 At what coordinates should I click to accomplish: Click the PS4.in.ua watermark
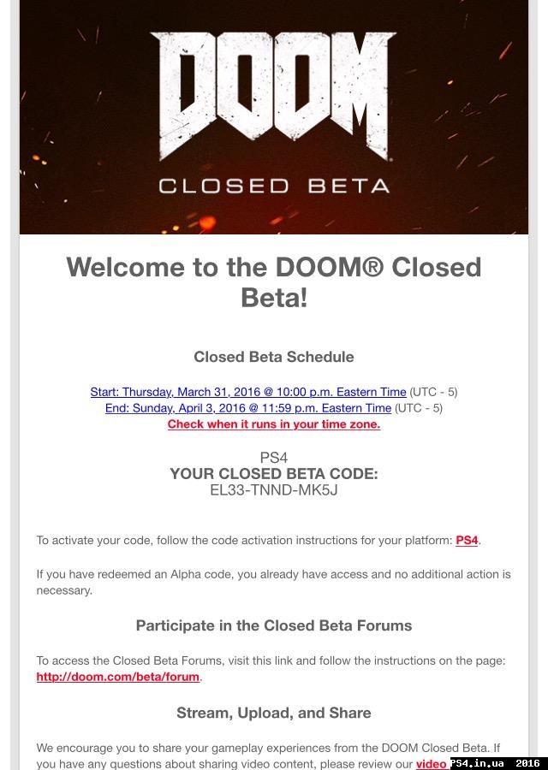[477, 763]
